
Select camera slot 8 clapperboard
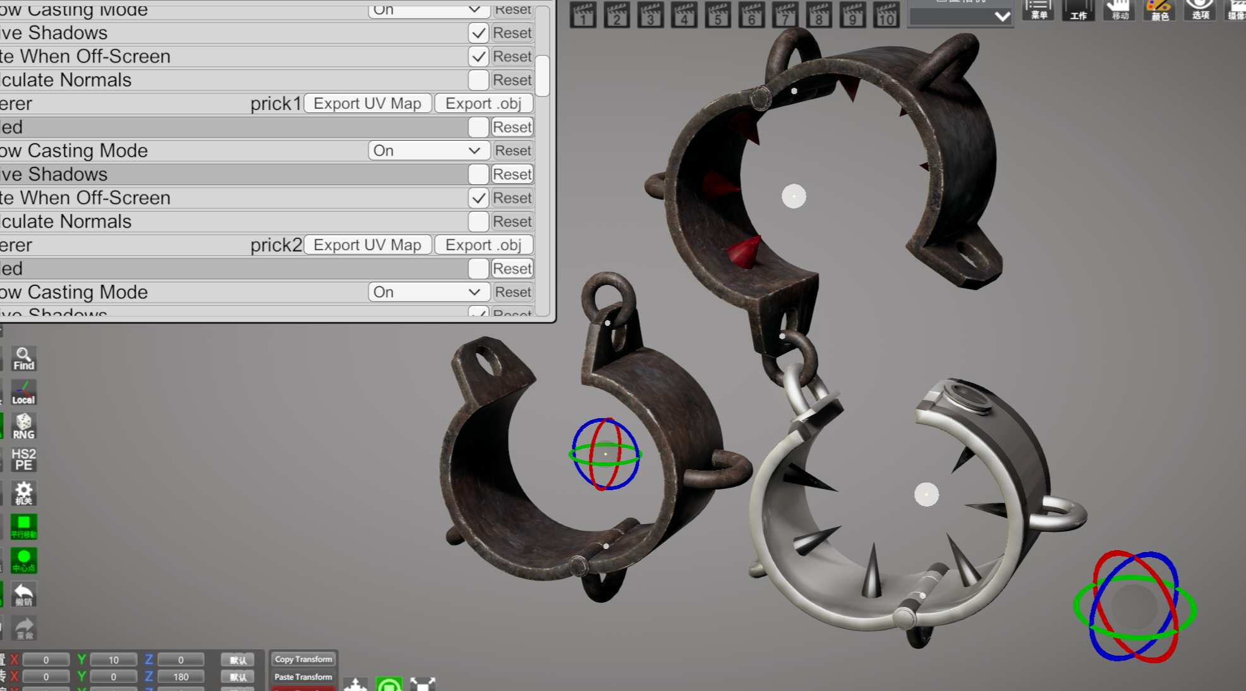(x=819, y=15)
